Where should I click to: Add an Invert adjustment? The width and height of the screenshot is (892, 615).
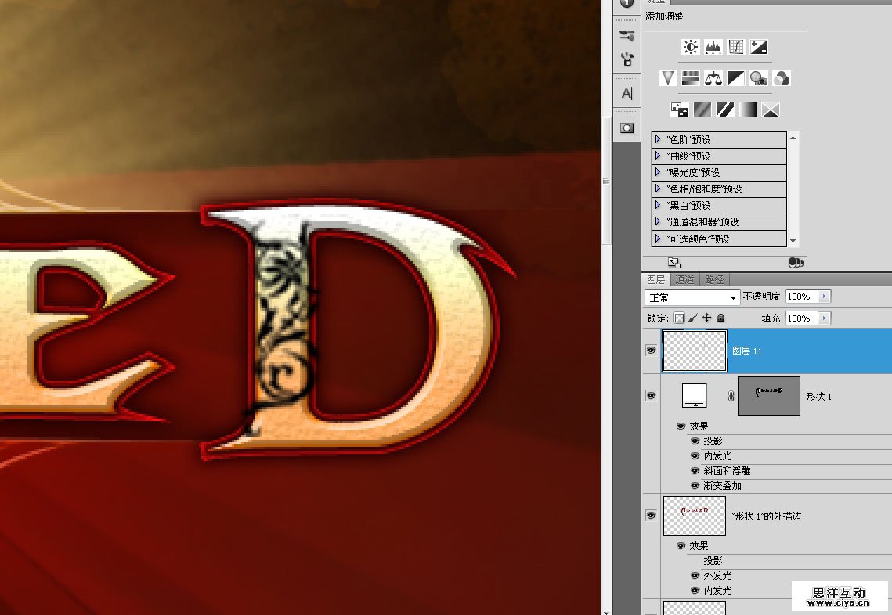pos(680,110)
